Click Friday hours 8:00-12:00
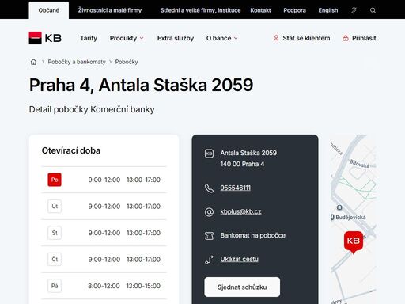The image size is (405, 304). [104, 286]
